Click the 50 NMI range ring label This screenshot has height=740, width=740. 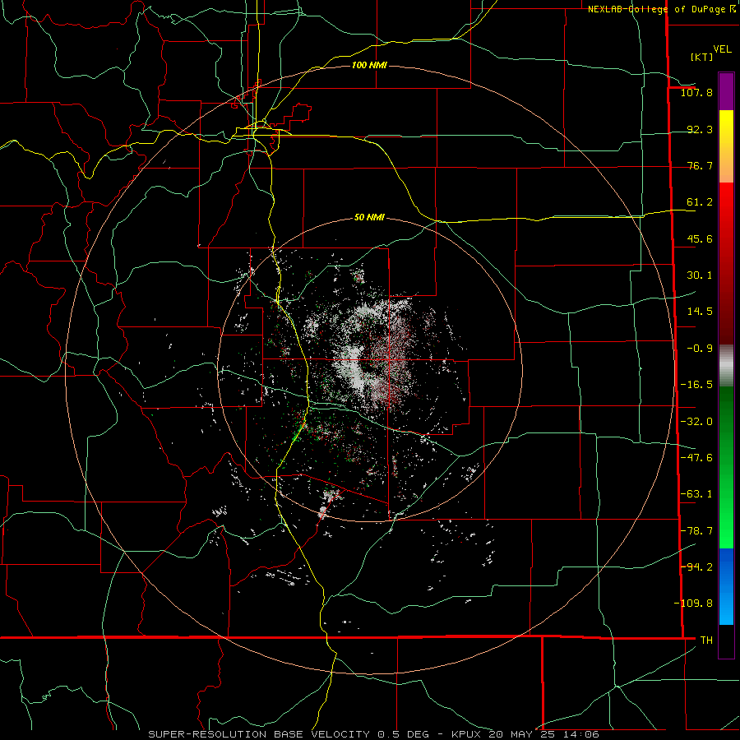[x=369, y=218]
